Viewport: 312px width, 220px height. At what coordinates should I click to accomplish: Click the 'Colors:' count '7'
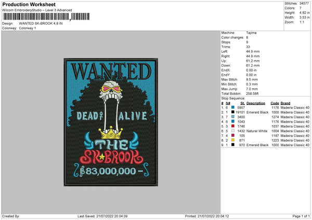301,8
